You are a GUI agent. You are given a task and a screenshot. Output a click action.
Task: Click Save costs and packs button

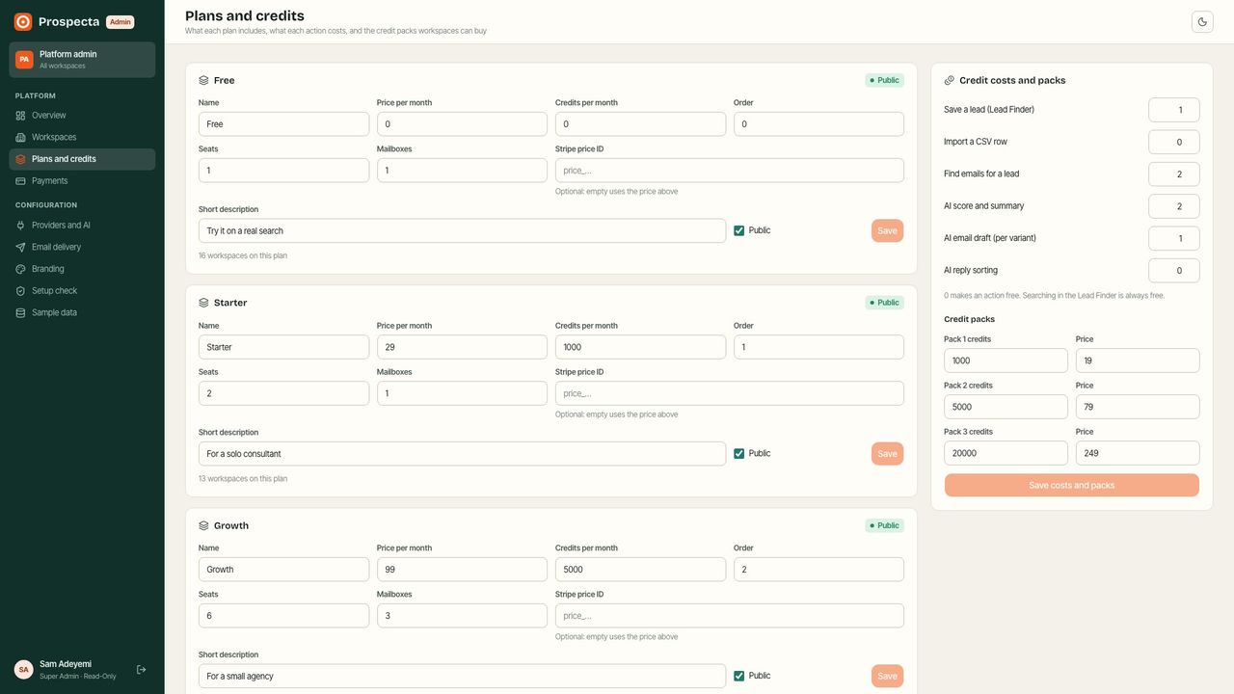point(1072,485)
